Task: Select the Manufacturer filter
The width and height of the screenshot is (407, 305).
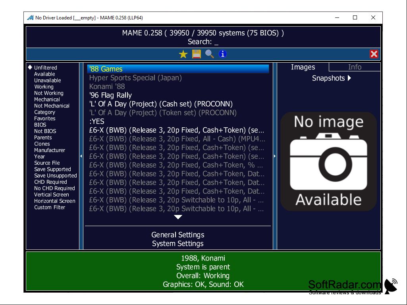Action: 50,150
